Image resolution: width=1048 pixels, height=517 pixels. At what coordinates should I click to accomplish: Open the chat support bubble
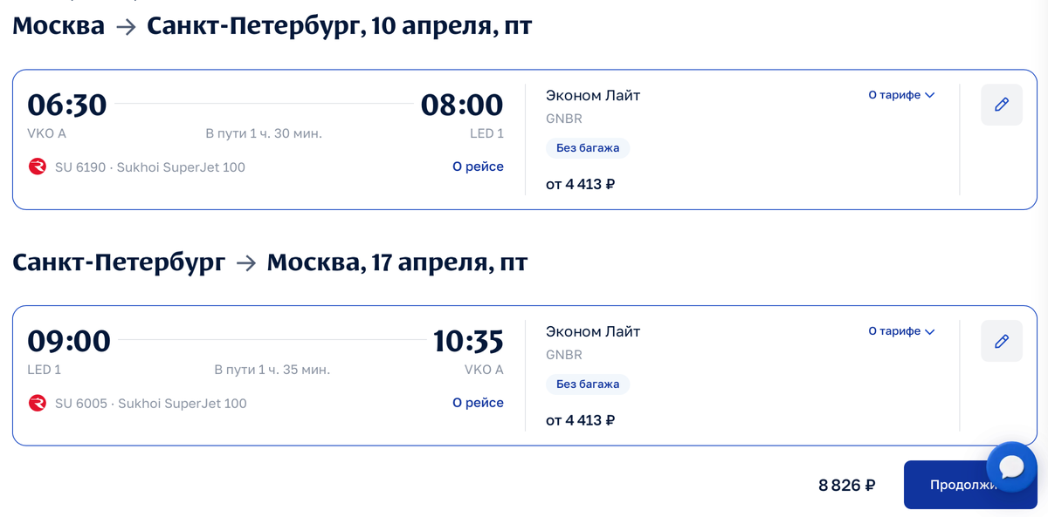(1011, 467)
